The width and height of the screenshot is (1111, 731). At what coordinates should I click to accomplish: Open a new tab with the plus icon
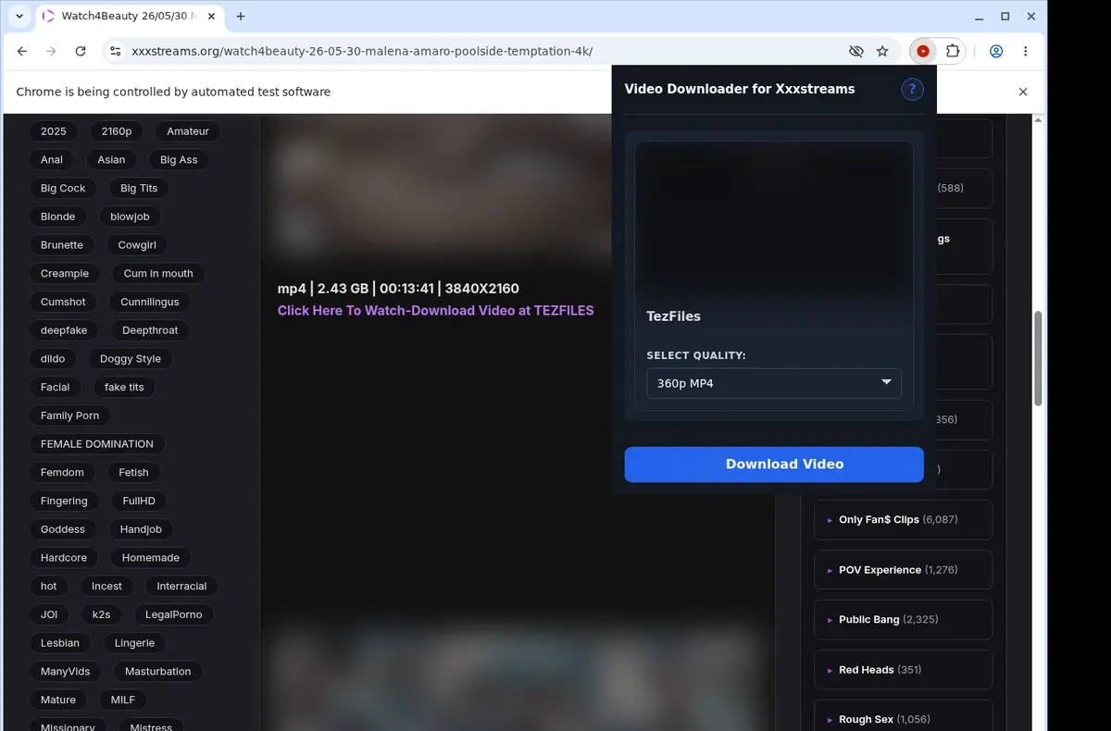[241, 16]
